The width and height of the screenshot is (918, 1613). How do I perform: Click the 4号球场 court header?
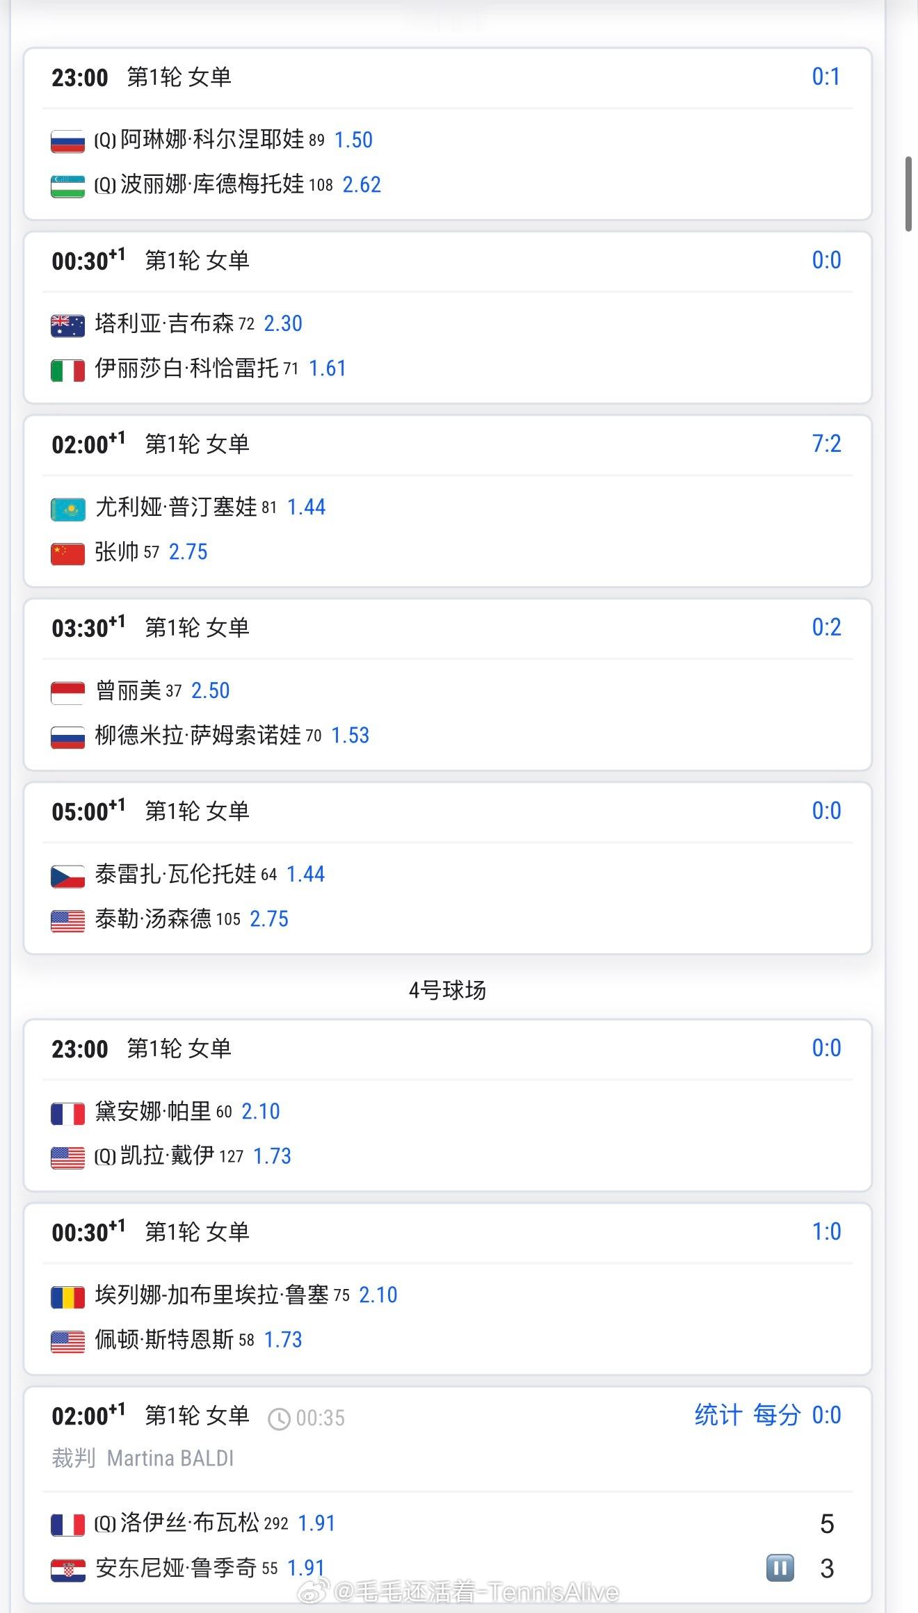447,990
